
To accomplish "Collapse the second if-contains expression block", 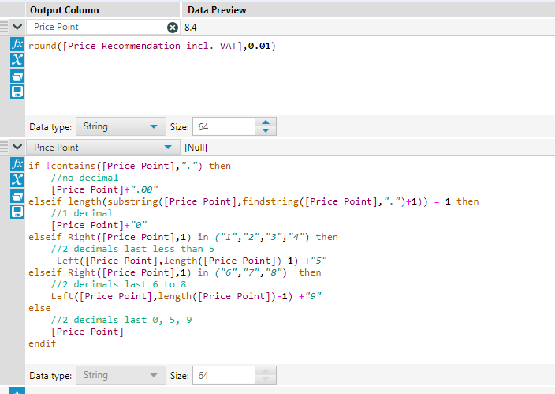I will tap(17, 147).
